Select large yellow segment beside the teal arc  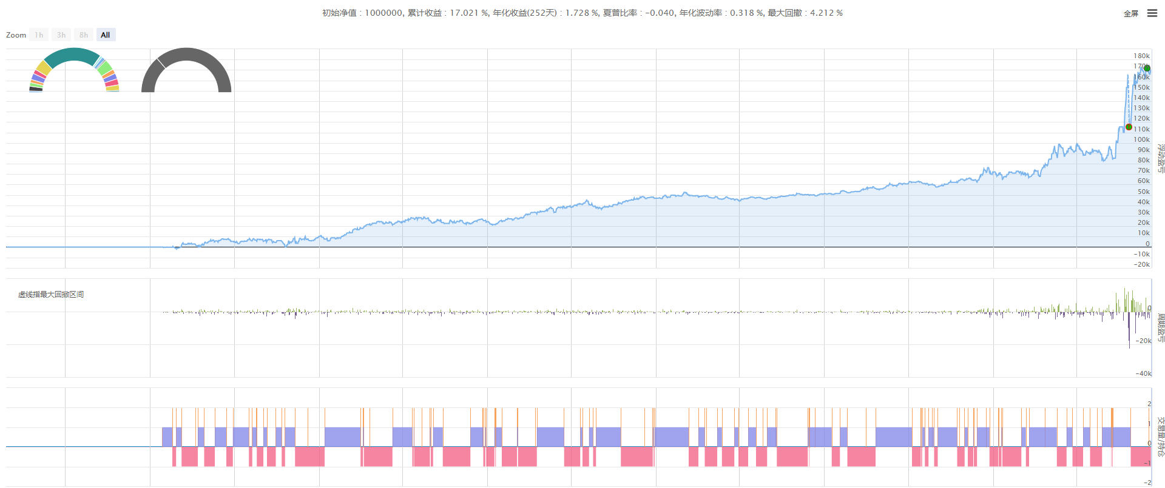44,68
